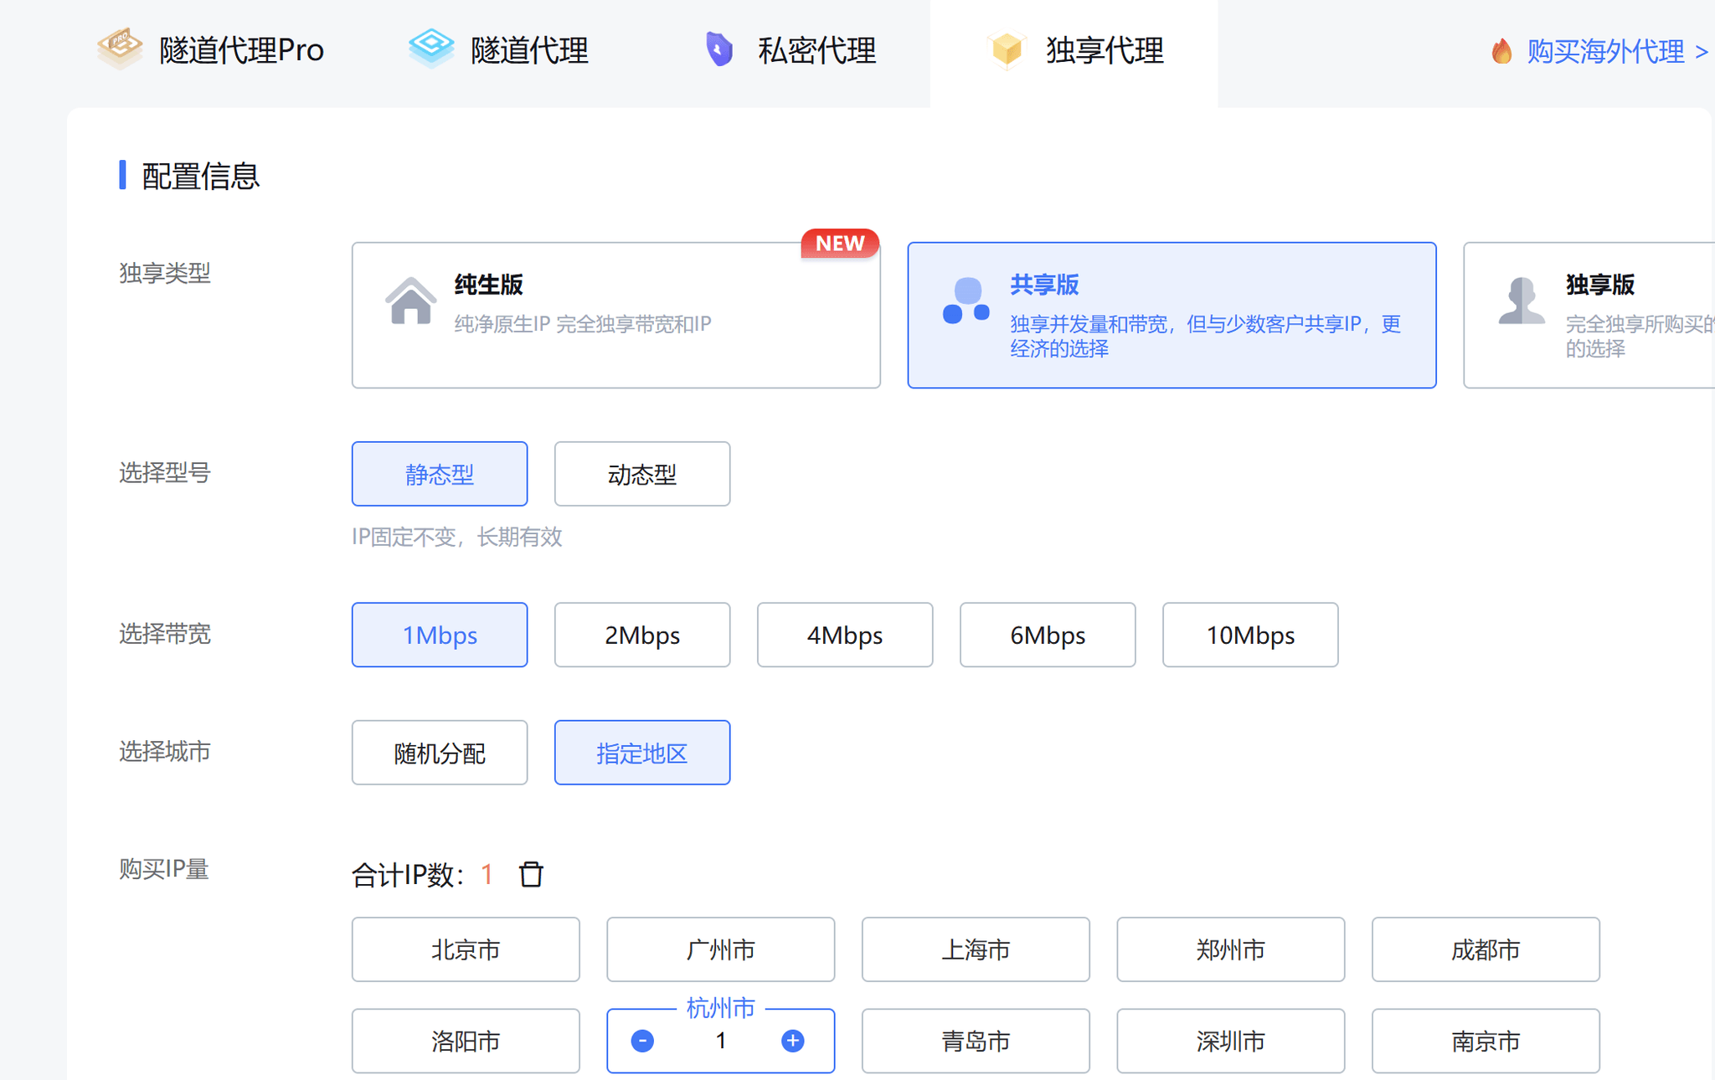Viewport: 1715px width, 1080px height.
Task: Choose the 共享版 type card
Action: coord(1172,315)
